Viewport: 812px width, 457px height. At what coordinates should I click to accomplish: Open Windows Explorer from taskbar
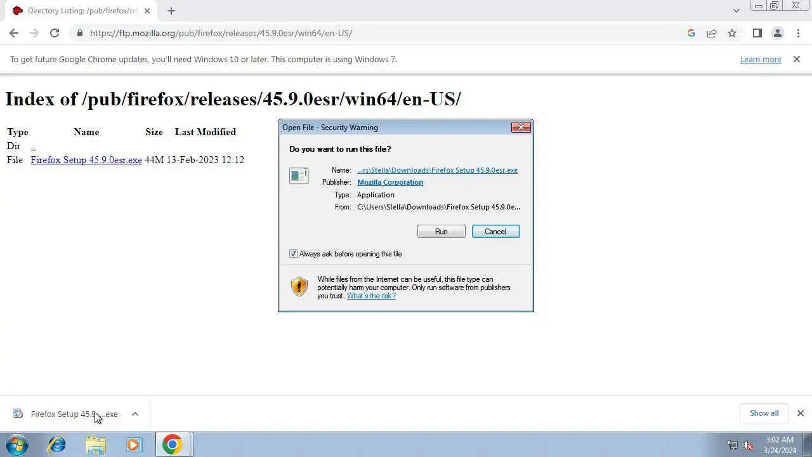pos(96,444)
